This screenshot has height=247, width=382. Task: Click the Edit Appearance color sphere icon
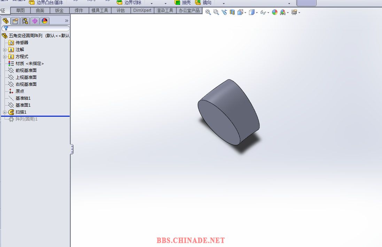pyautogui.click(x=275, y=12)
